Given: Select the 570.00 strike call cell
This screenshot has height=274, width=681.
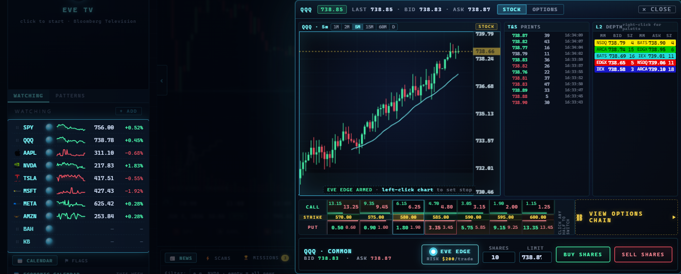Looking at the screenshot, I should coord(343,206).
